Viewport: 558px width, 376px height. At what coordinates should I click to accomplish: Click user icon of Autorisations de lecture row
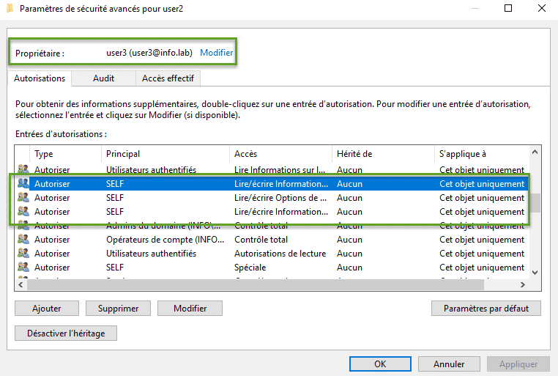(23, 254)
